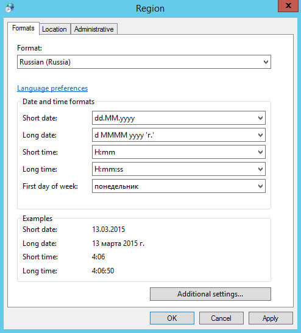Confirm changes with the OK button
Viewport: 301px width, 333px height.
pos(172,318)
